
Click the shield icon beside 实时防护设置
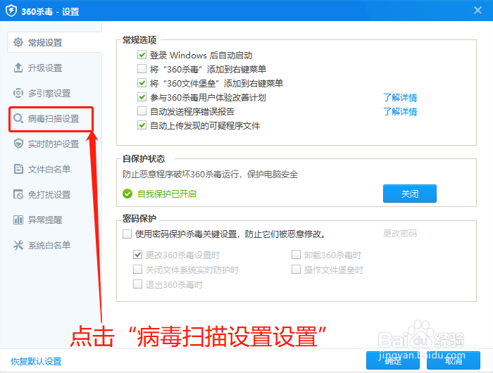[18, 144]
